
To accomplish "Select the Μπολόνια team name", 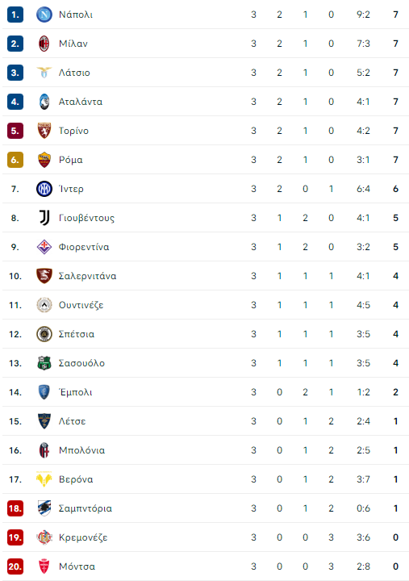I will [x=81, y=450].
